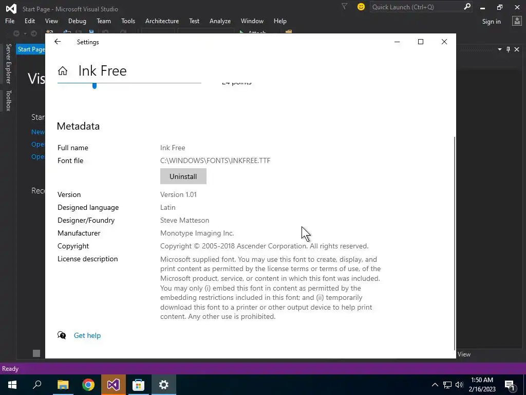Expand the Toolbox side tab
This screenshot has width=526, height=395.
pyautogui.click(x=8, y=100)
